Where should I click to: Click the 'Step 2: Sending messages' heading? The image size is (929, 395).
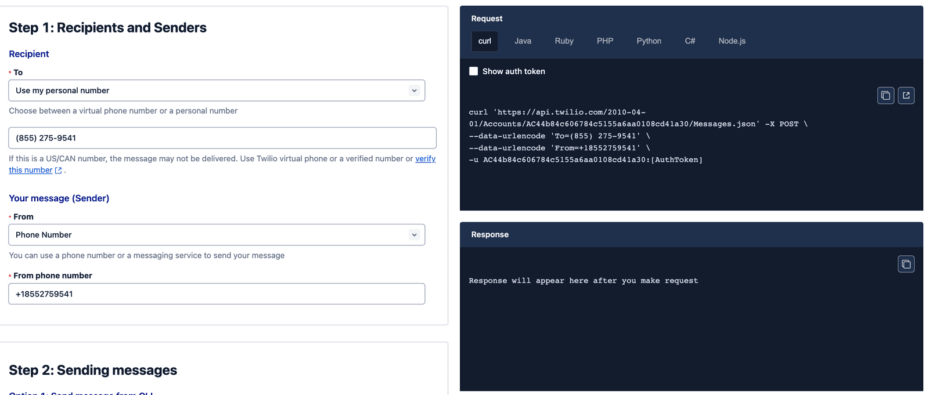pos(93,370)
